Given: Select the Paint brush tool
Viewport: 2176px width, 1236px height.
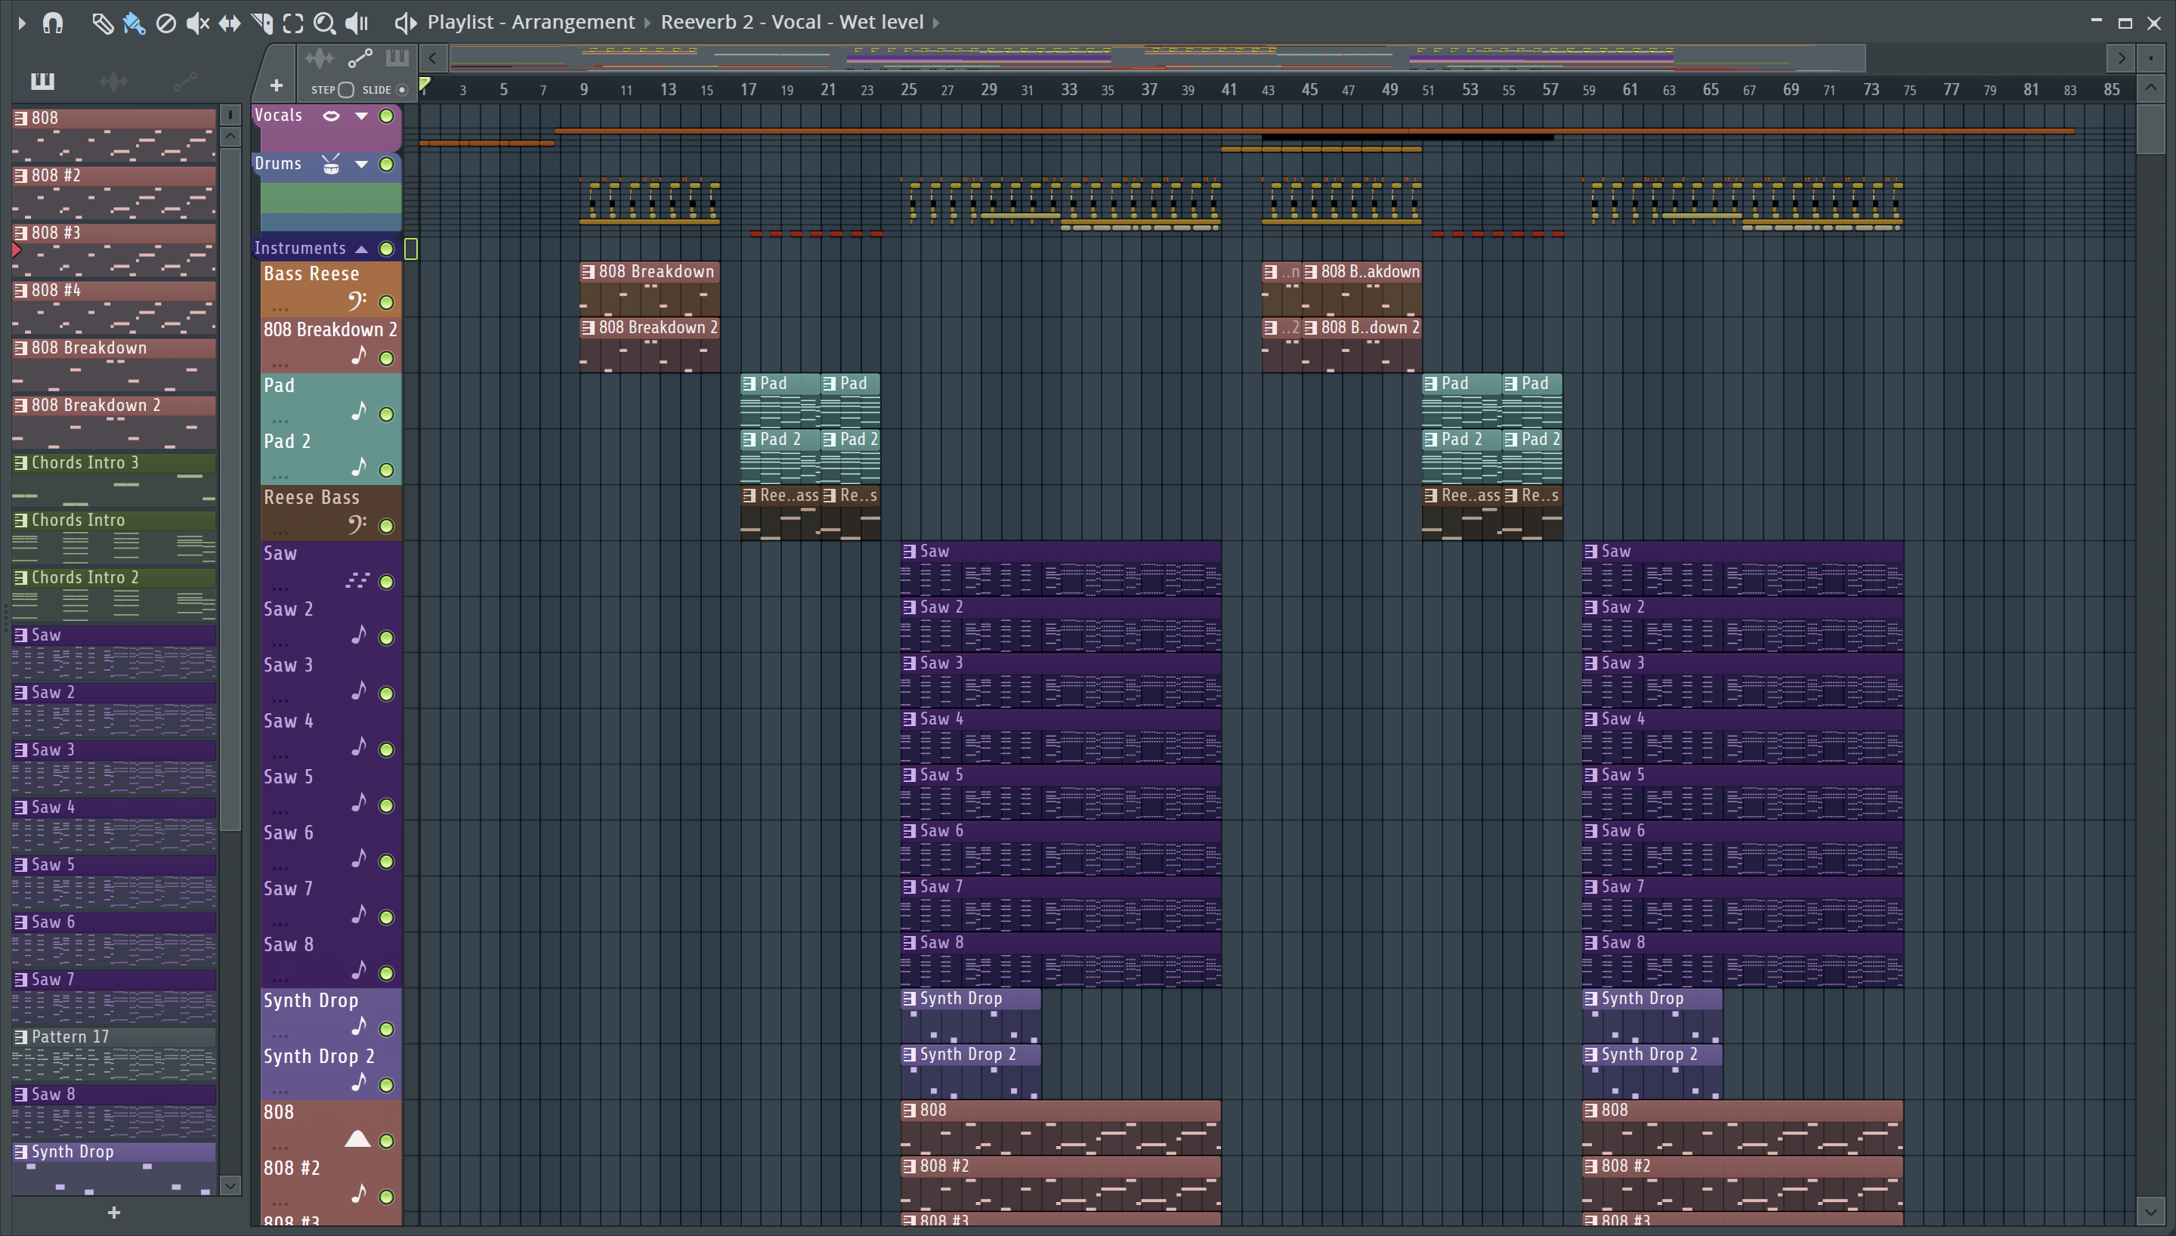Looking at the screenshot, I should pyautogui.click(x=134, y=23).
